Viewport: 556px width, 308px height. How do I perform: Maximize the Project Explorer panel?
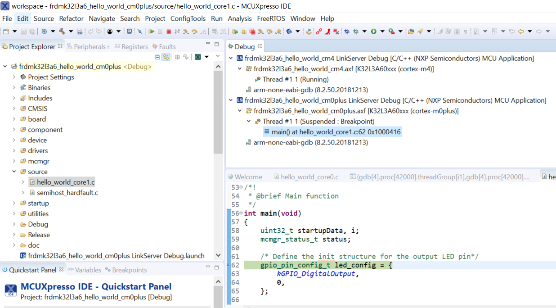click(216, 44)
